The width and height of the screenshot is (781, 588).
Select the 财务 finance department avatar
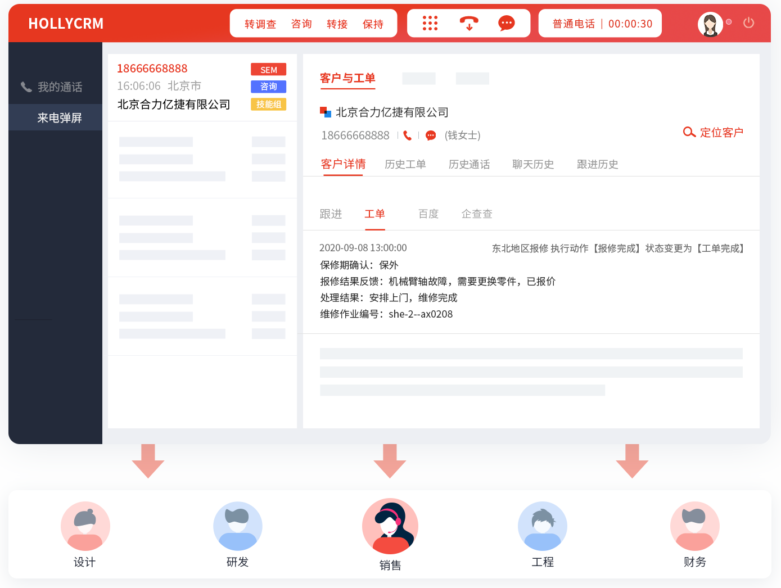pos(694,526)
